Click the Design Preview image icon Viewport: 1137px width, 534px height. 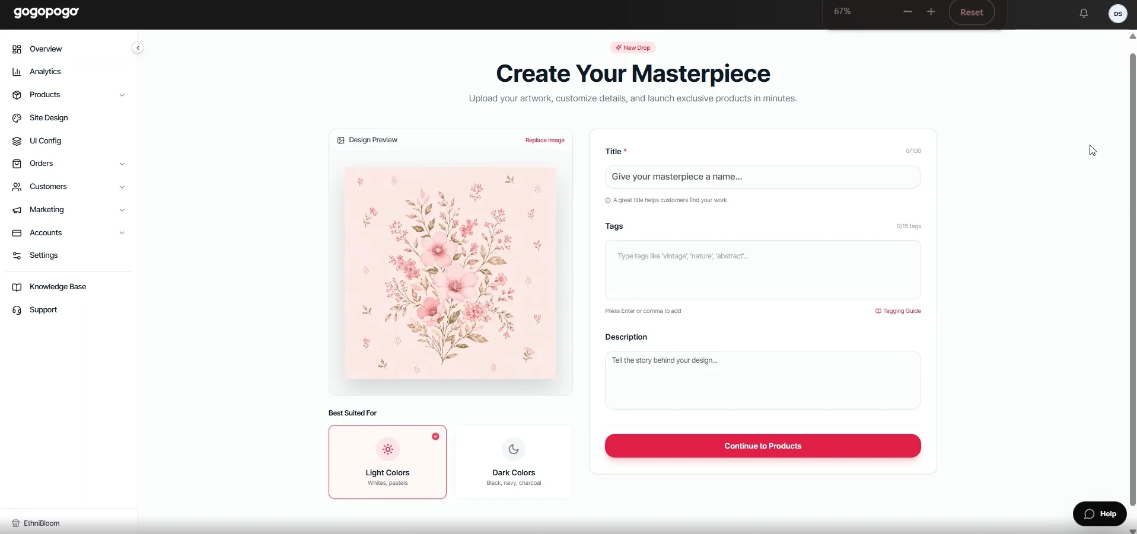(340, 140)
